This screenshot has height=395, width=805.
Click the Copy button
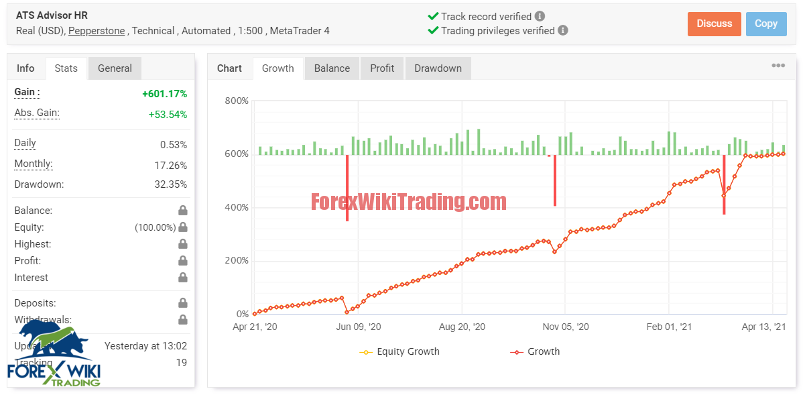click(766, 23)
